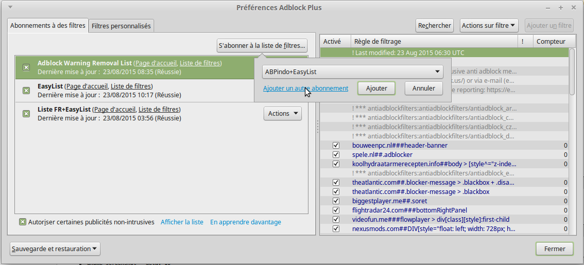The image size is (584, 265).
Task: Select Adblock Warning Removal List subscription title
Action: (84, 63)
